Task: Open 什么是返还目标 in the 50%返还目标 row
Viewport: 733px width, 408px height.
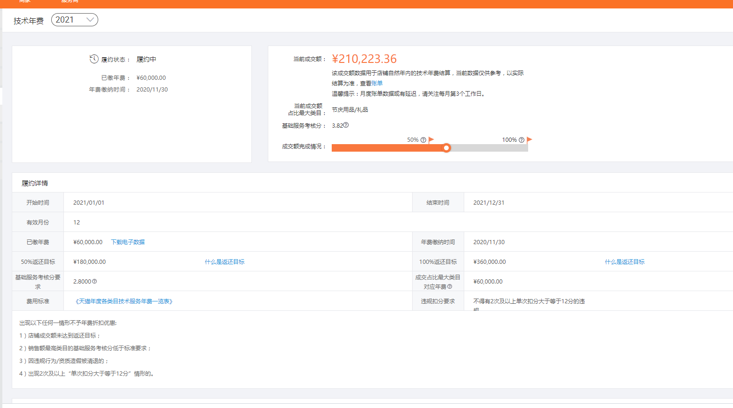Action: pos(225,262)
